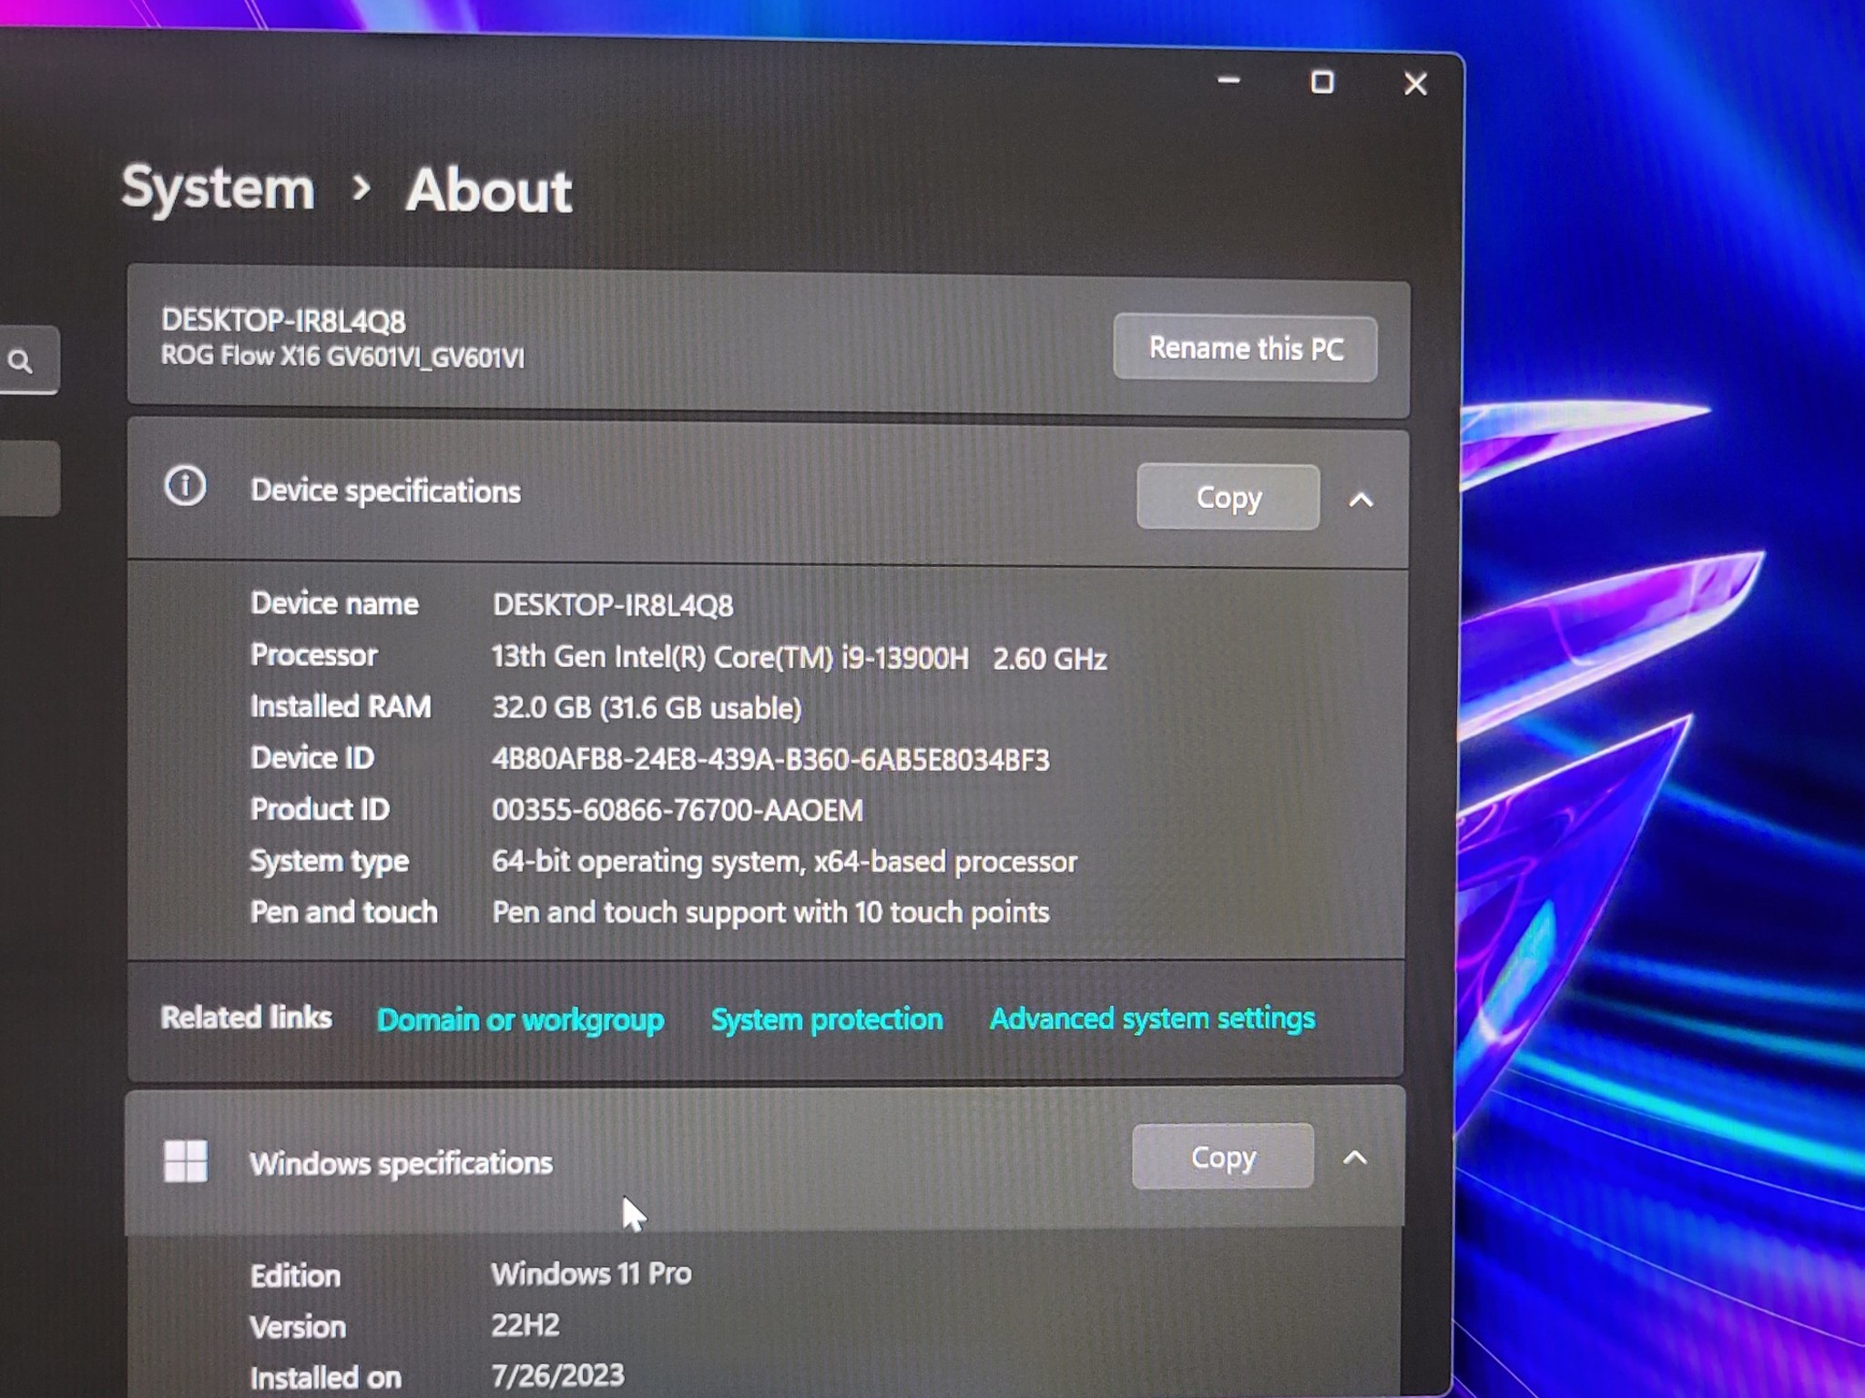
Task: Click ROG Flow X16 GV601VI model text
Action: click(342, 357)
